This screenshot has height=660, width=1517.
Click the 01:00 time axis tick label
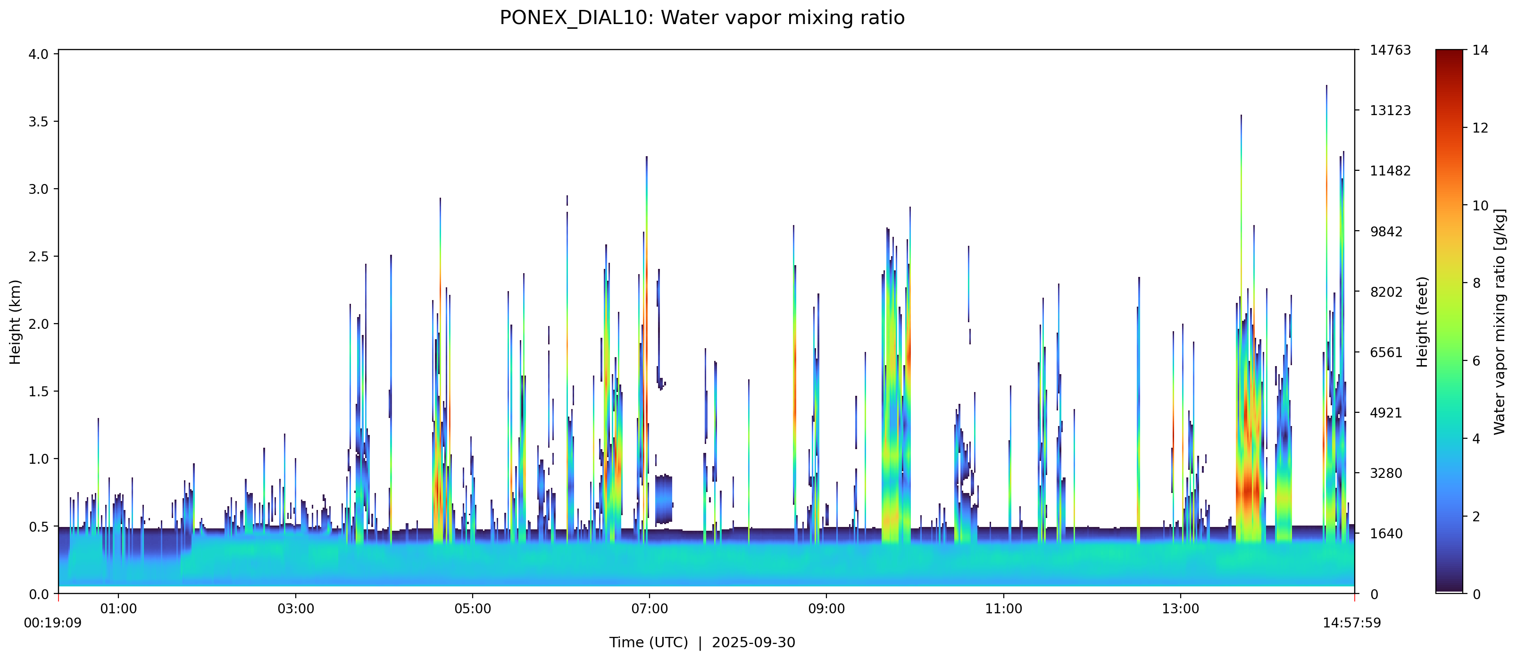118,609
